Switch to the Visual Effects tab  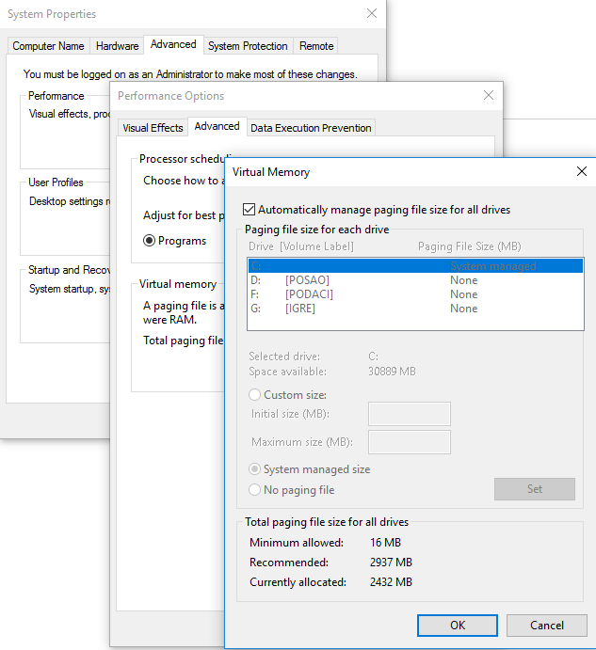coord(153,128)
